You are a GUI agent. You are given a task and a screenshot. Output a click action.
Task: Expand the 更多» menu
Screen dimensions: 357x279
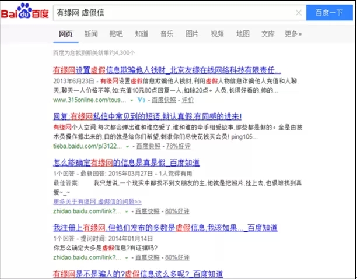click(293, 34)
